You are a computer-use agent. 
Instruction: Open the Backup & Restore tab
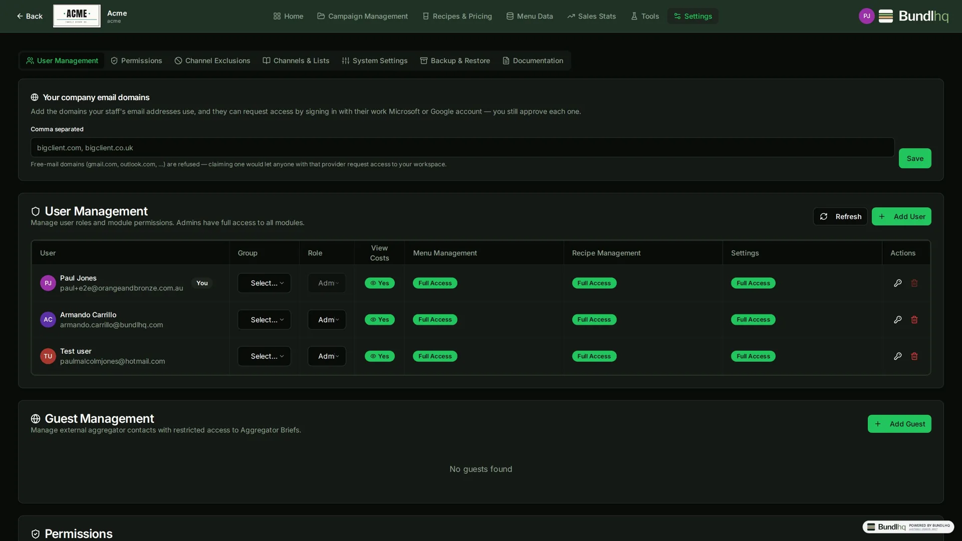coord(455,61)
